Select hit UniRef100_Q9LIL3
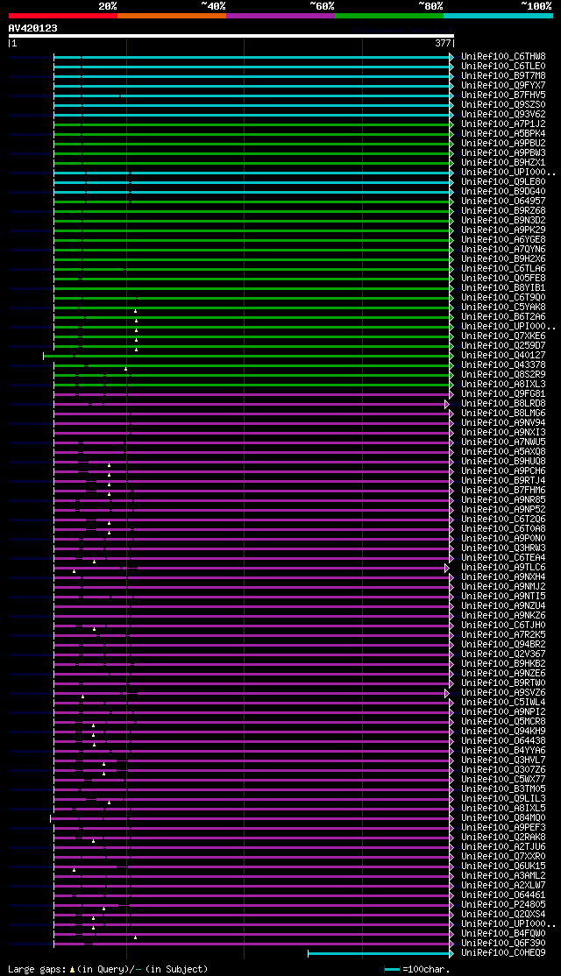This screenshot has height=976, width=561. coord(504,799)
